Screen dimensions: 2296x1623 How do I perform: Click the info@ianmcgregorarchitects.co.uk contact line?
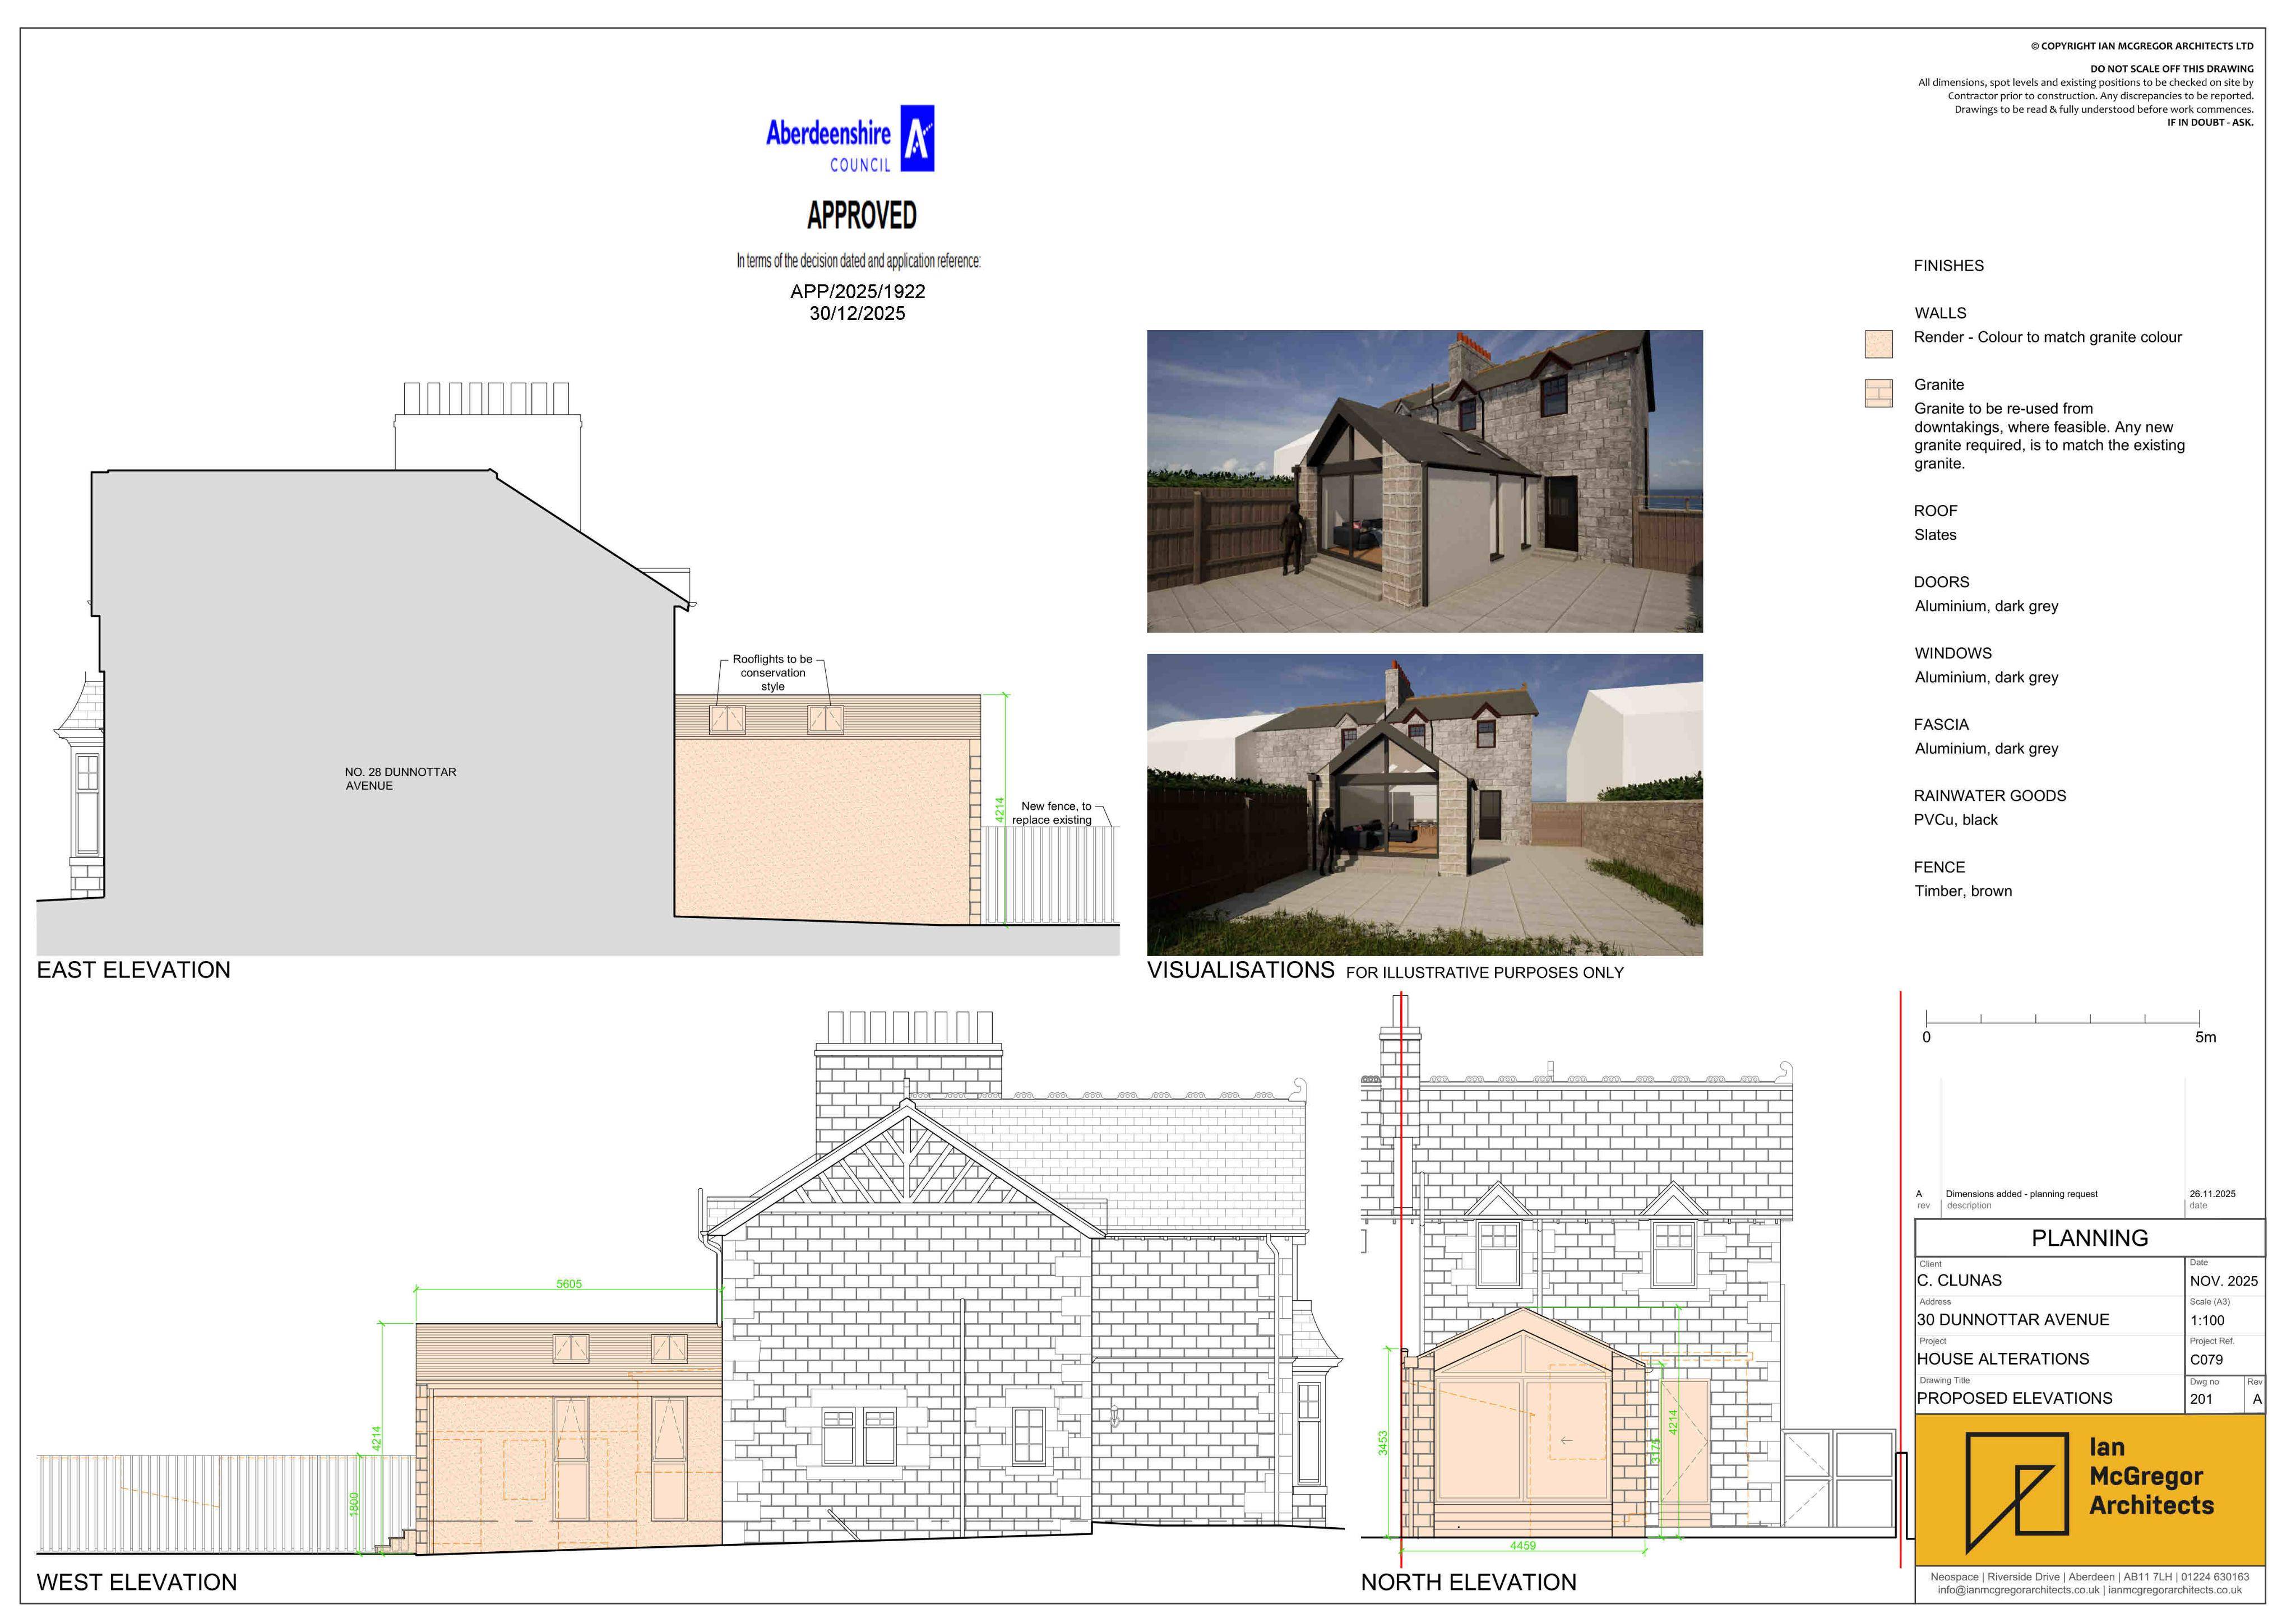2089,1590
